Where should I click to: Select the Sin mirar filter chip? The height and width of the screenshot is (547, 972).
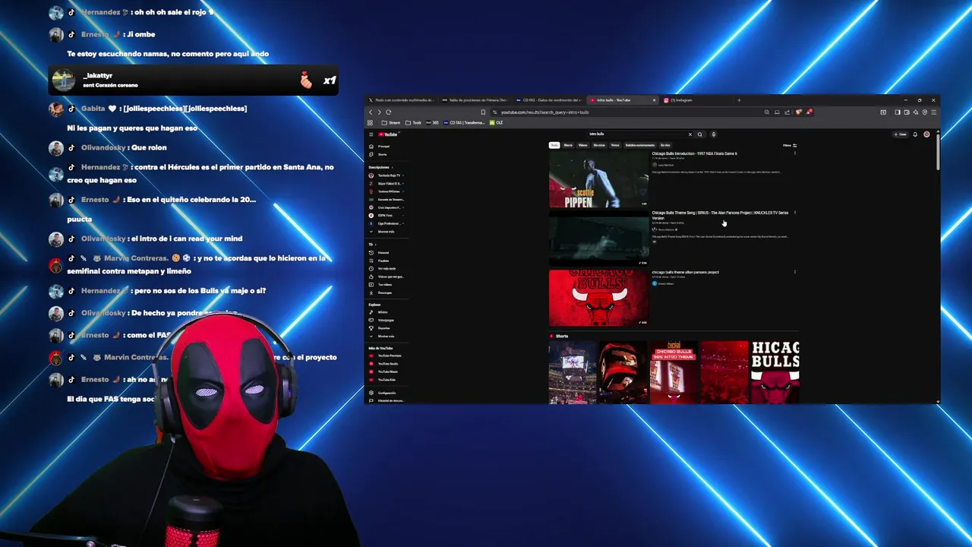click(x=599, y=145)
